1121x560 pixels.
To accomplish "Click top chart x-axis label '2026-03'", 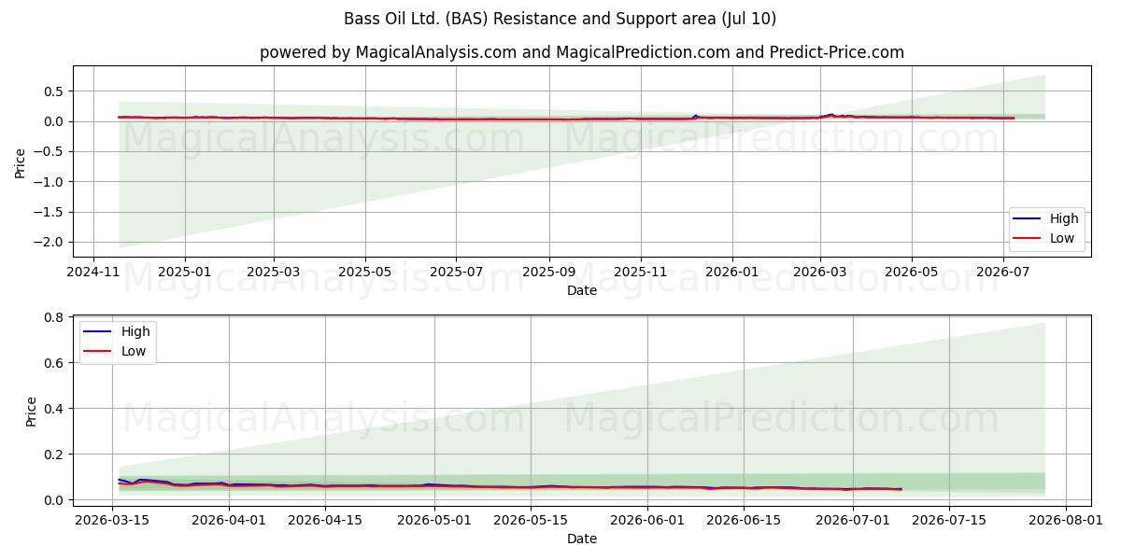I will pyautogui.click(x=820, y=272).
